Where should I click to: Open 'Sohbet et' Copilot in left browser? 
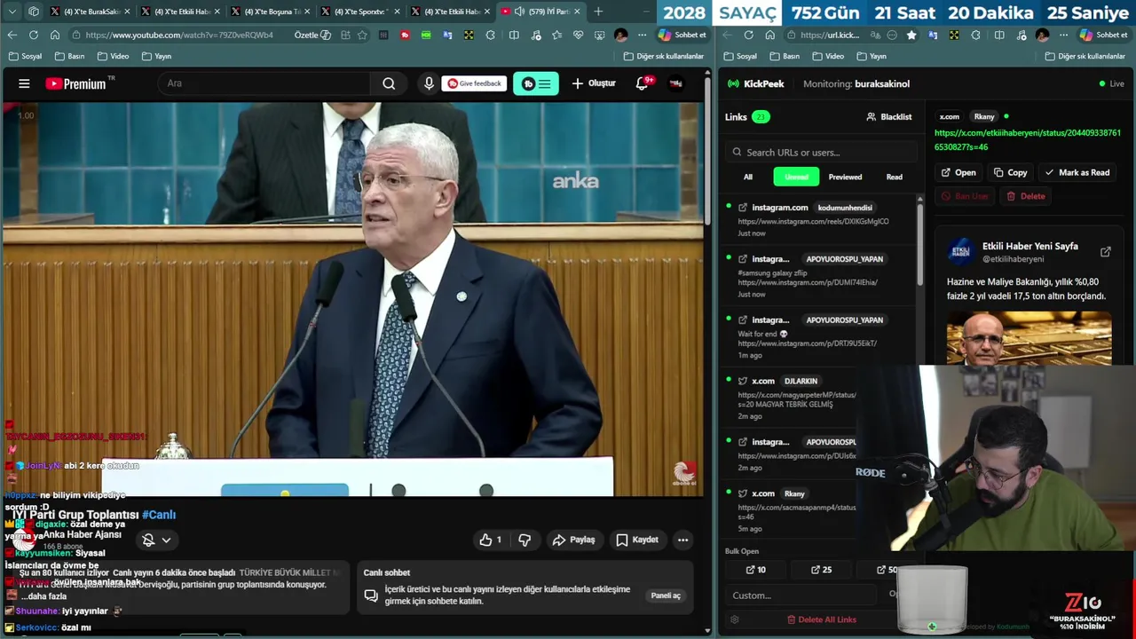[682, 35]
